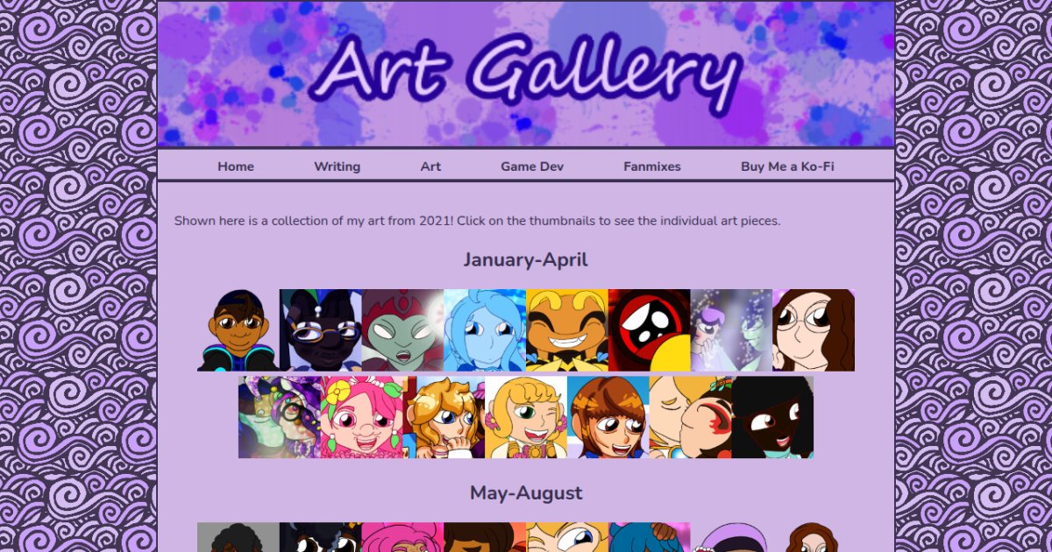View the green-faced red-haired character thumbnail
The image size is (1052, 552).
tap(403, 330)
